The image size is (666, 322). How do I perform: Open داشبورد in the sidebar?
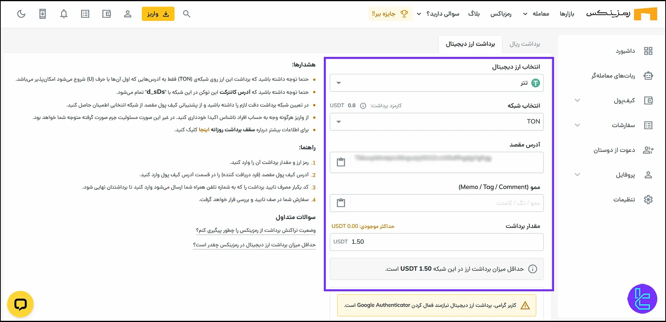(x=625, y=51)
